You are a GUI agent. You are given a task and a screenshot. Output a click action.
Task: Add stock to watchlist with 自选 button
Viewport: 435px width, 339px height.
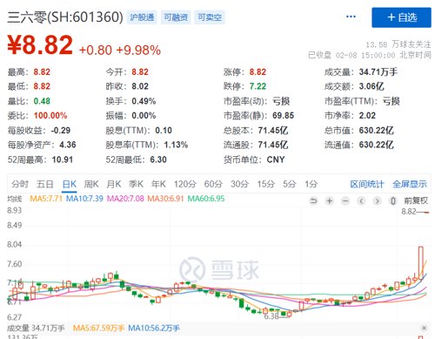point(401,17)
